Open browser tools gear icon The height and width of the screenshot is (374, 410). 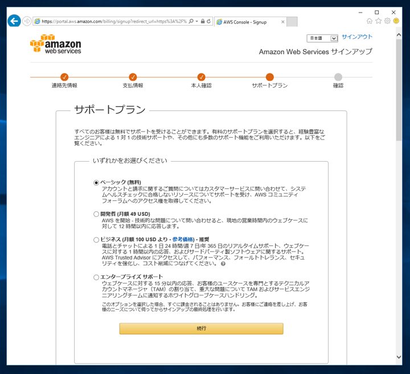(387, 21)
